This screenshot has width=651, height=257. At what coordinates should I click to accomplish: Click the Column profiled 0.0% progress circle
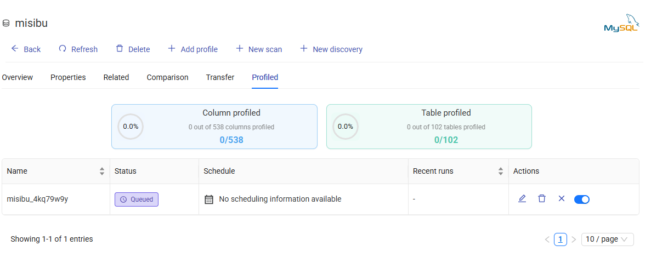coord(131,127)
